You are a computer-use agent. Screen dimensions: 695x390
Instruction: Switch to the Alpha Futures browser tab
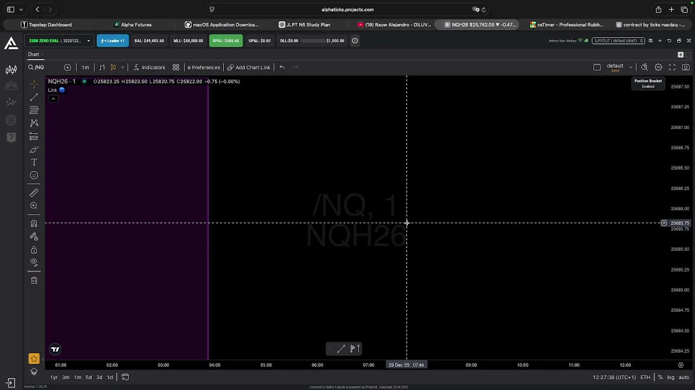132,24
